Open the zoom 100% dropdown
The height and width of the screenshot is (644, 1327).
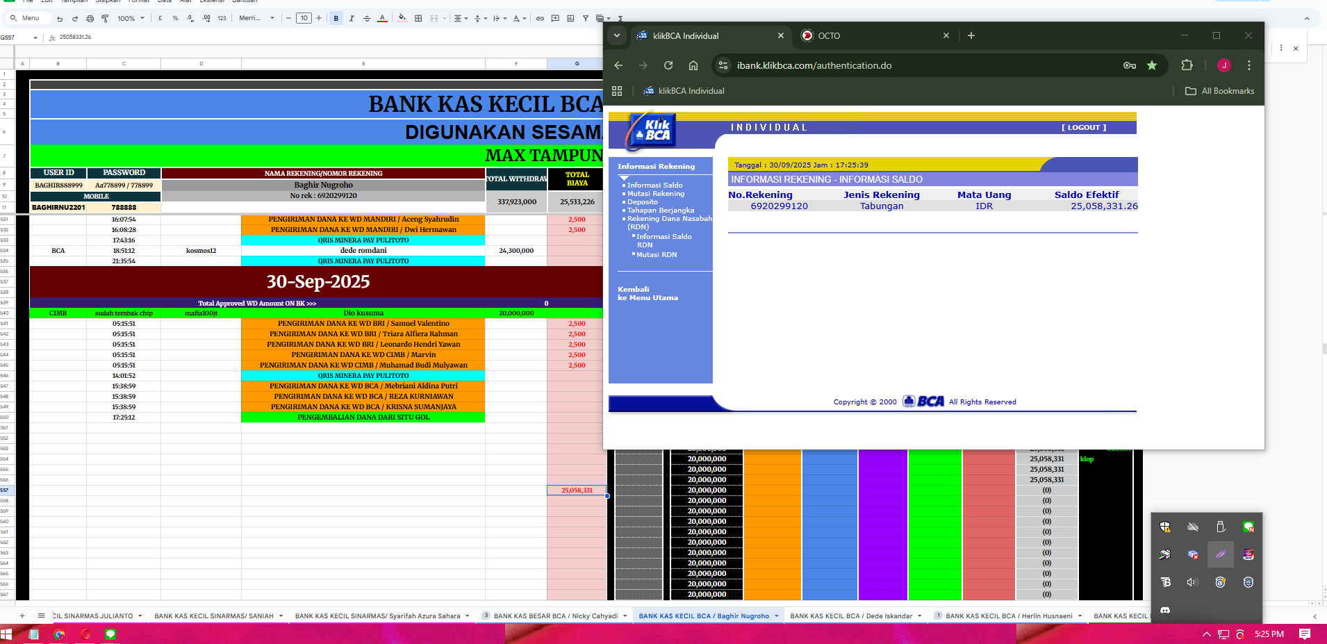coord(131,19)
